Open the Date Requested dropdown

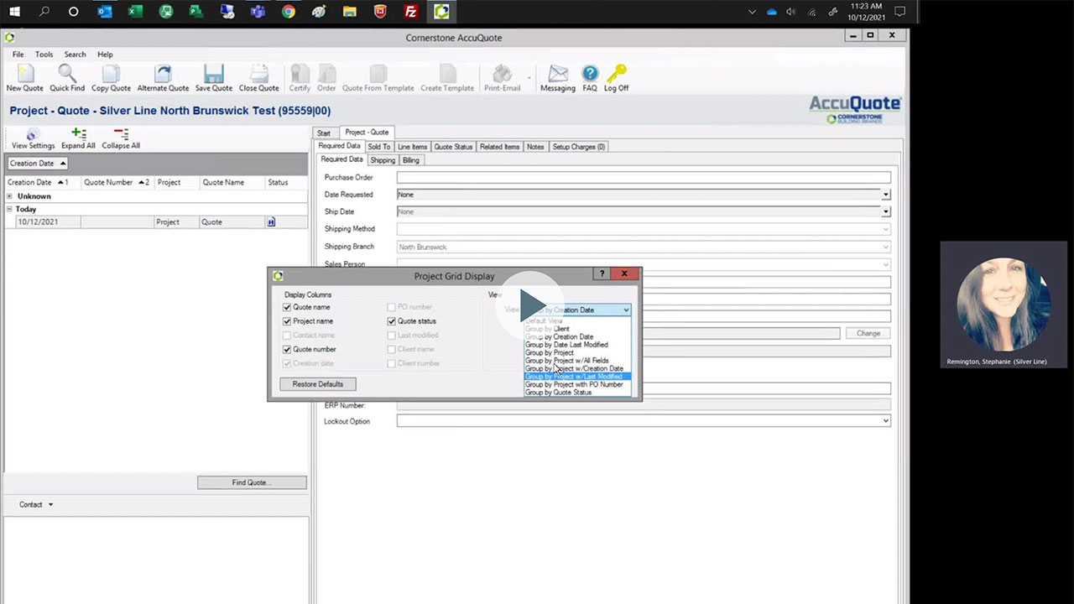click(886, 195)
